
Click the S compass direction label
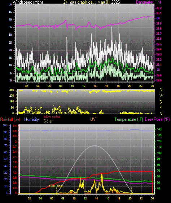[x=161, y=102]
